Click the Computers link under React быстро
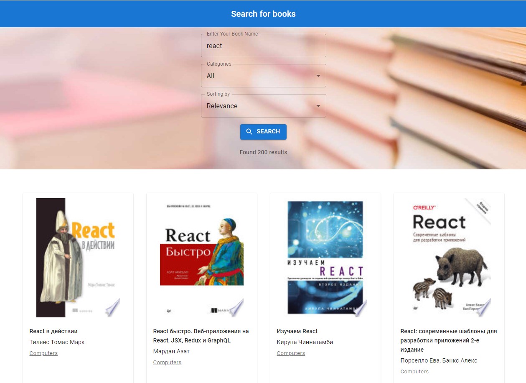This screenshot has width=526, height=383. 167,362
